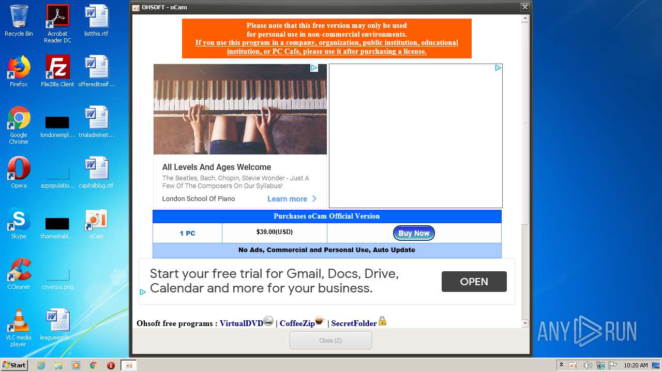
Task: Open the CoffeeZip link
Action: pos(297,323)
